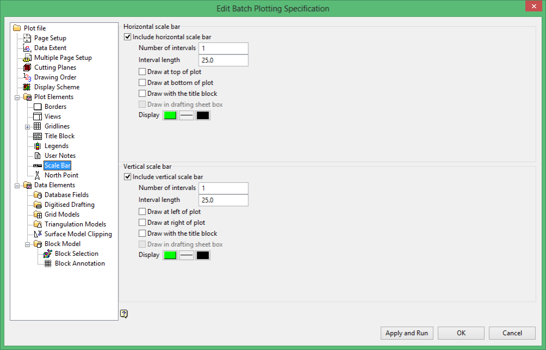Collapse the Plot Elements tree node
The image size is (546, 350).
click(17, 97)
